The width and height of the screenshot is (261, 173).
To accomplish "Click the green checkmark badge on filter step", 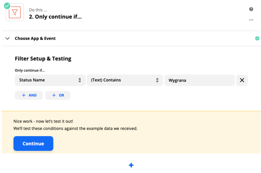I will click(7, 6).
